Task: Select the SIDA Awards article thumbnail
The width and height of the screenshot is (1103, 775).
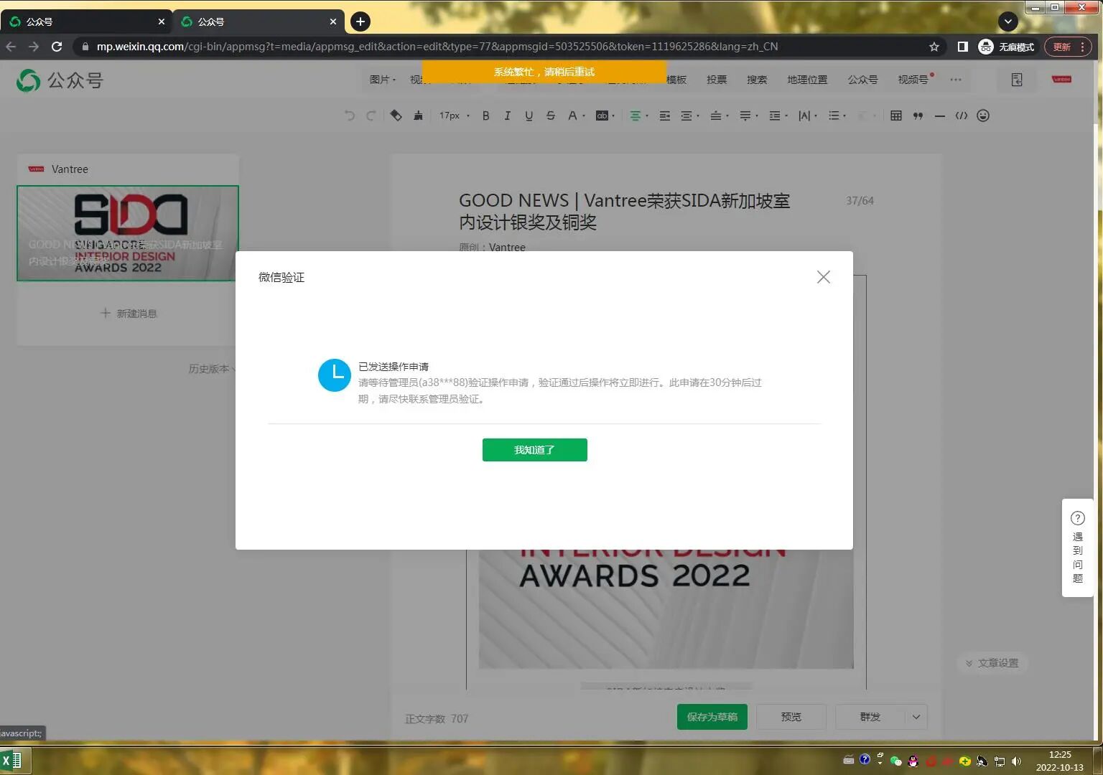Action: (128, 233)
